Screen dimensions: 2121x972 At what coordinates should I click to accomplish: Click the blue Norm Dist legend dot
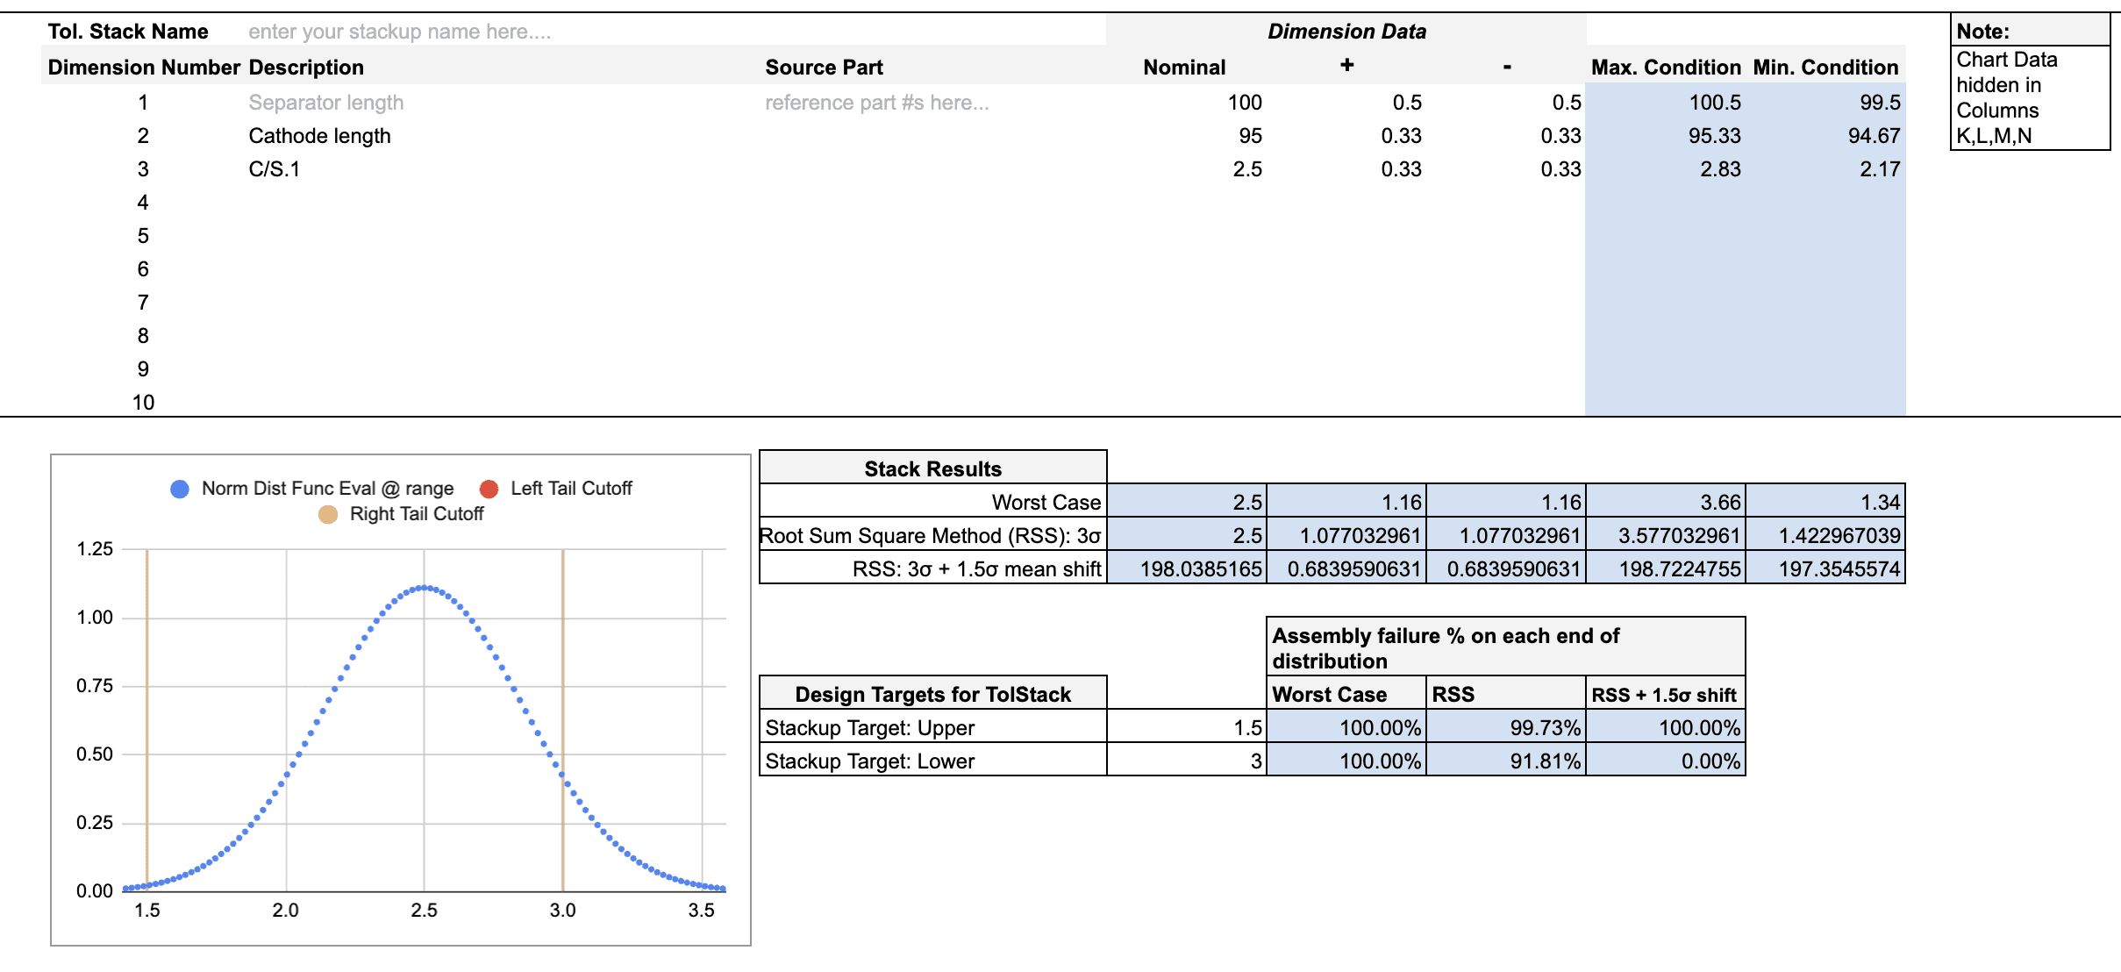[x=180, y=489]
